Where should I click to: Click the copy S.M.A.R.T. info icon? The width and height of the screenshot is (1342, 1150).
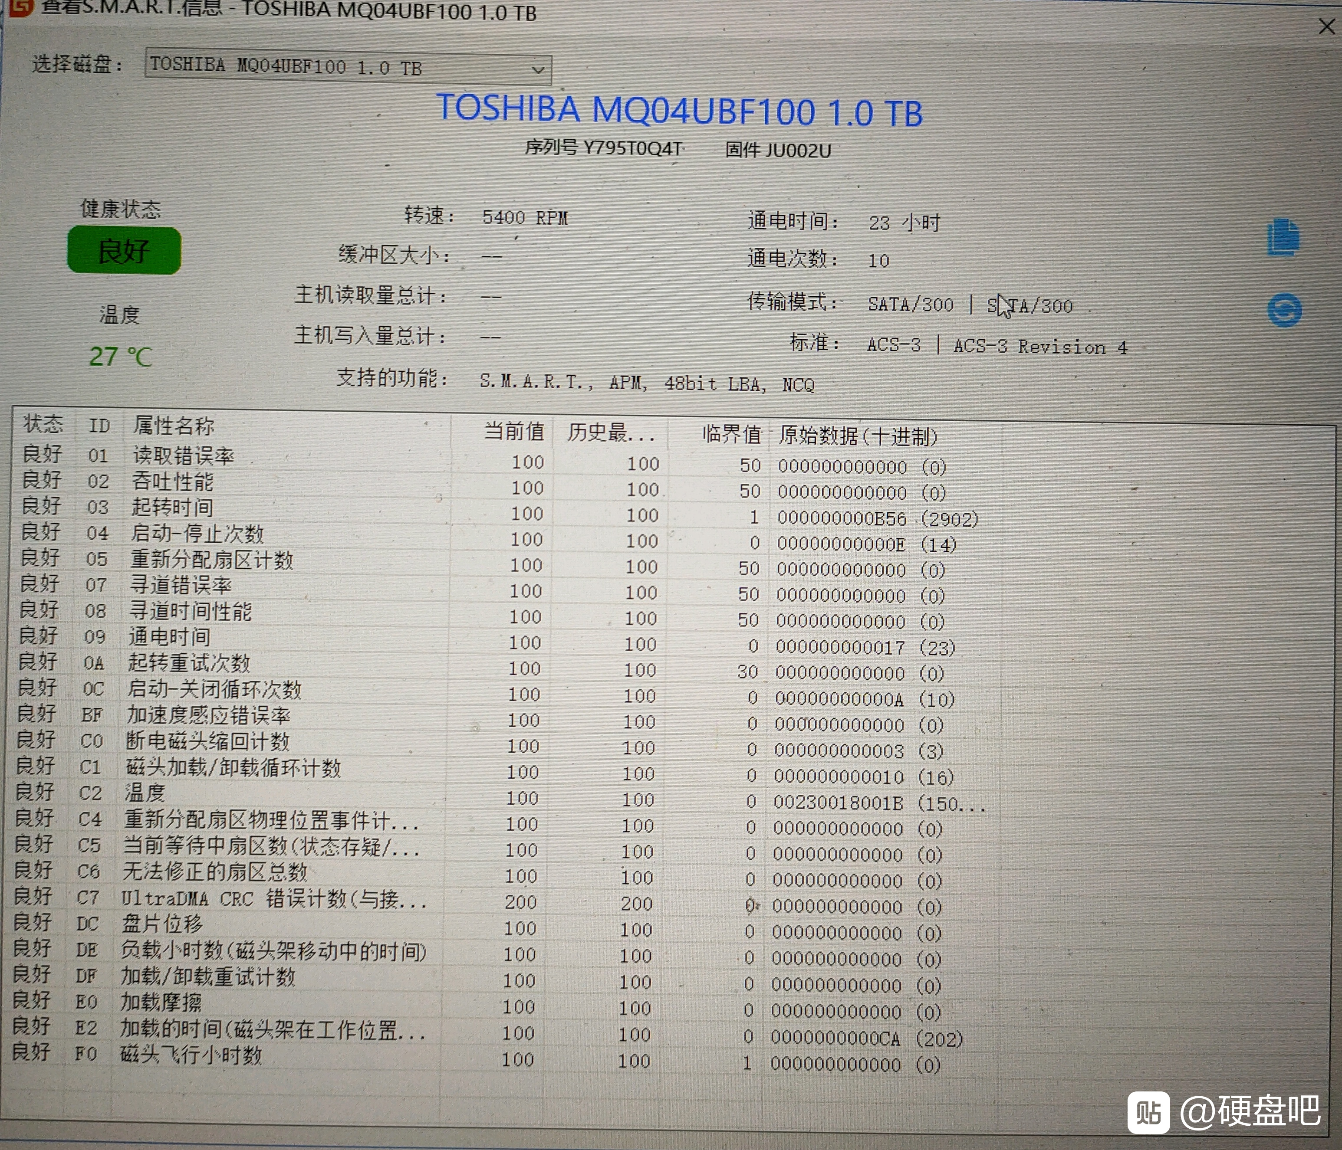coord(1283,238)
